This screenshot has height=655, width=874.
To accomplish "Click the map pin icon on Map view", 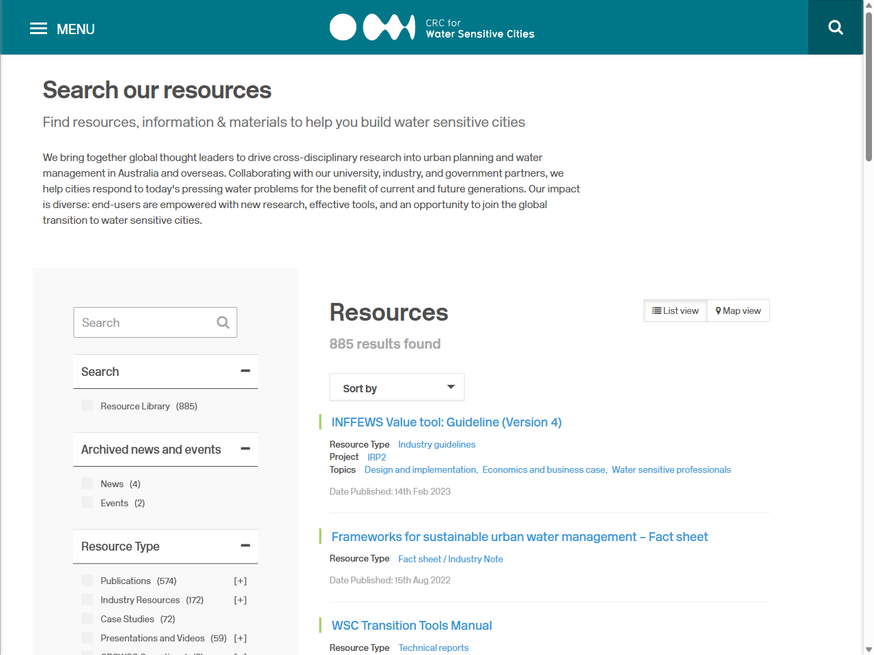I will tap(718, 310).
